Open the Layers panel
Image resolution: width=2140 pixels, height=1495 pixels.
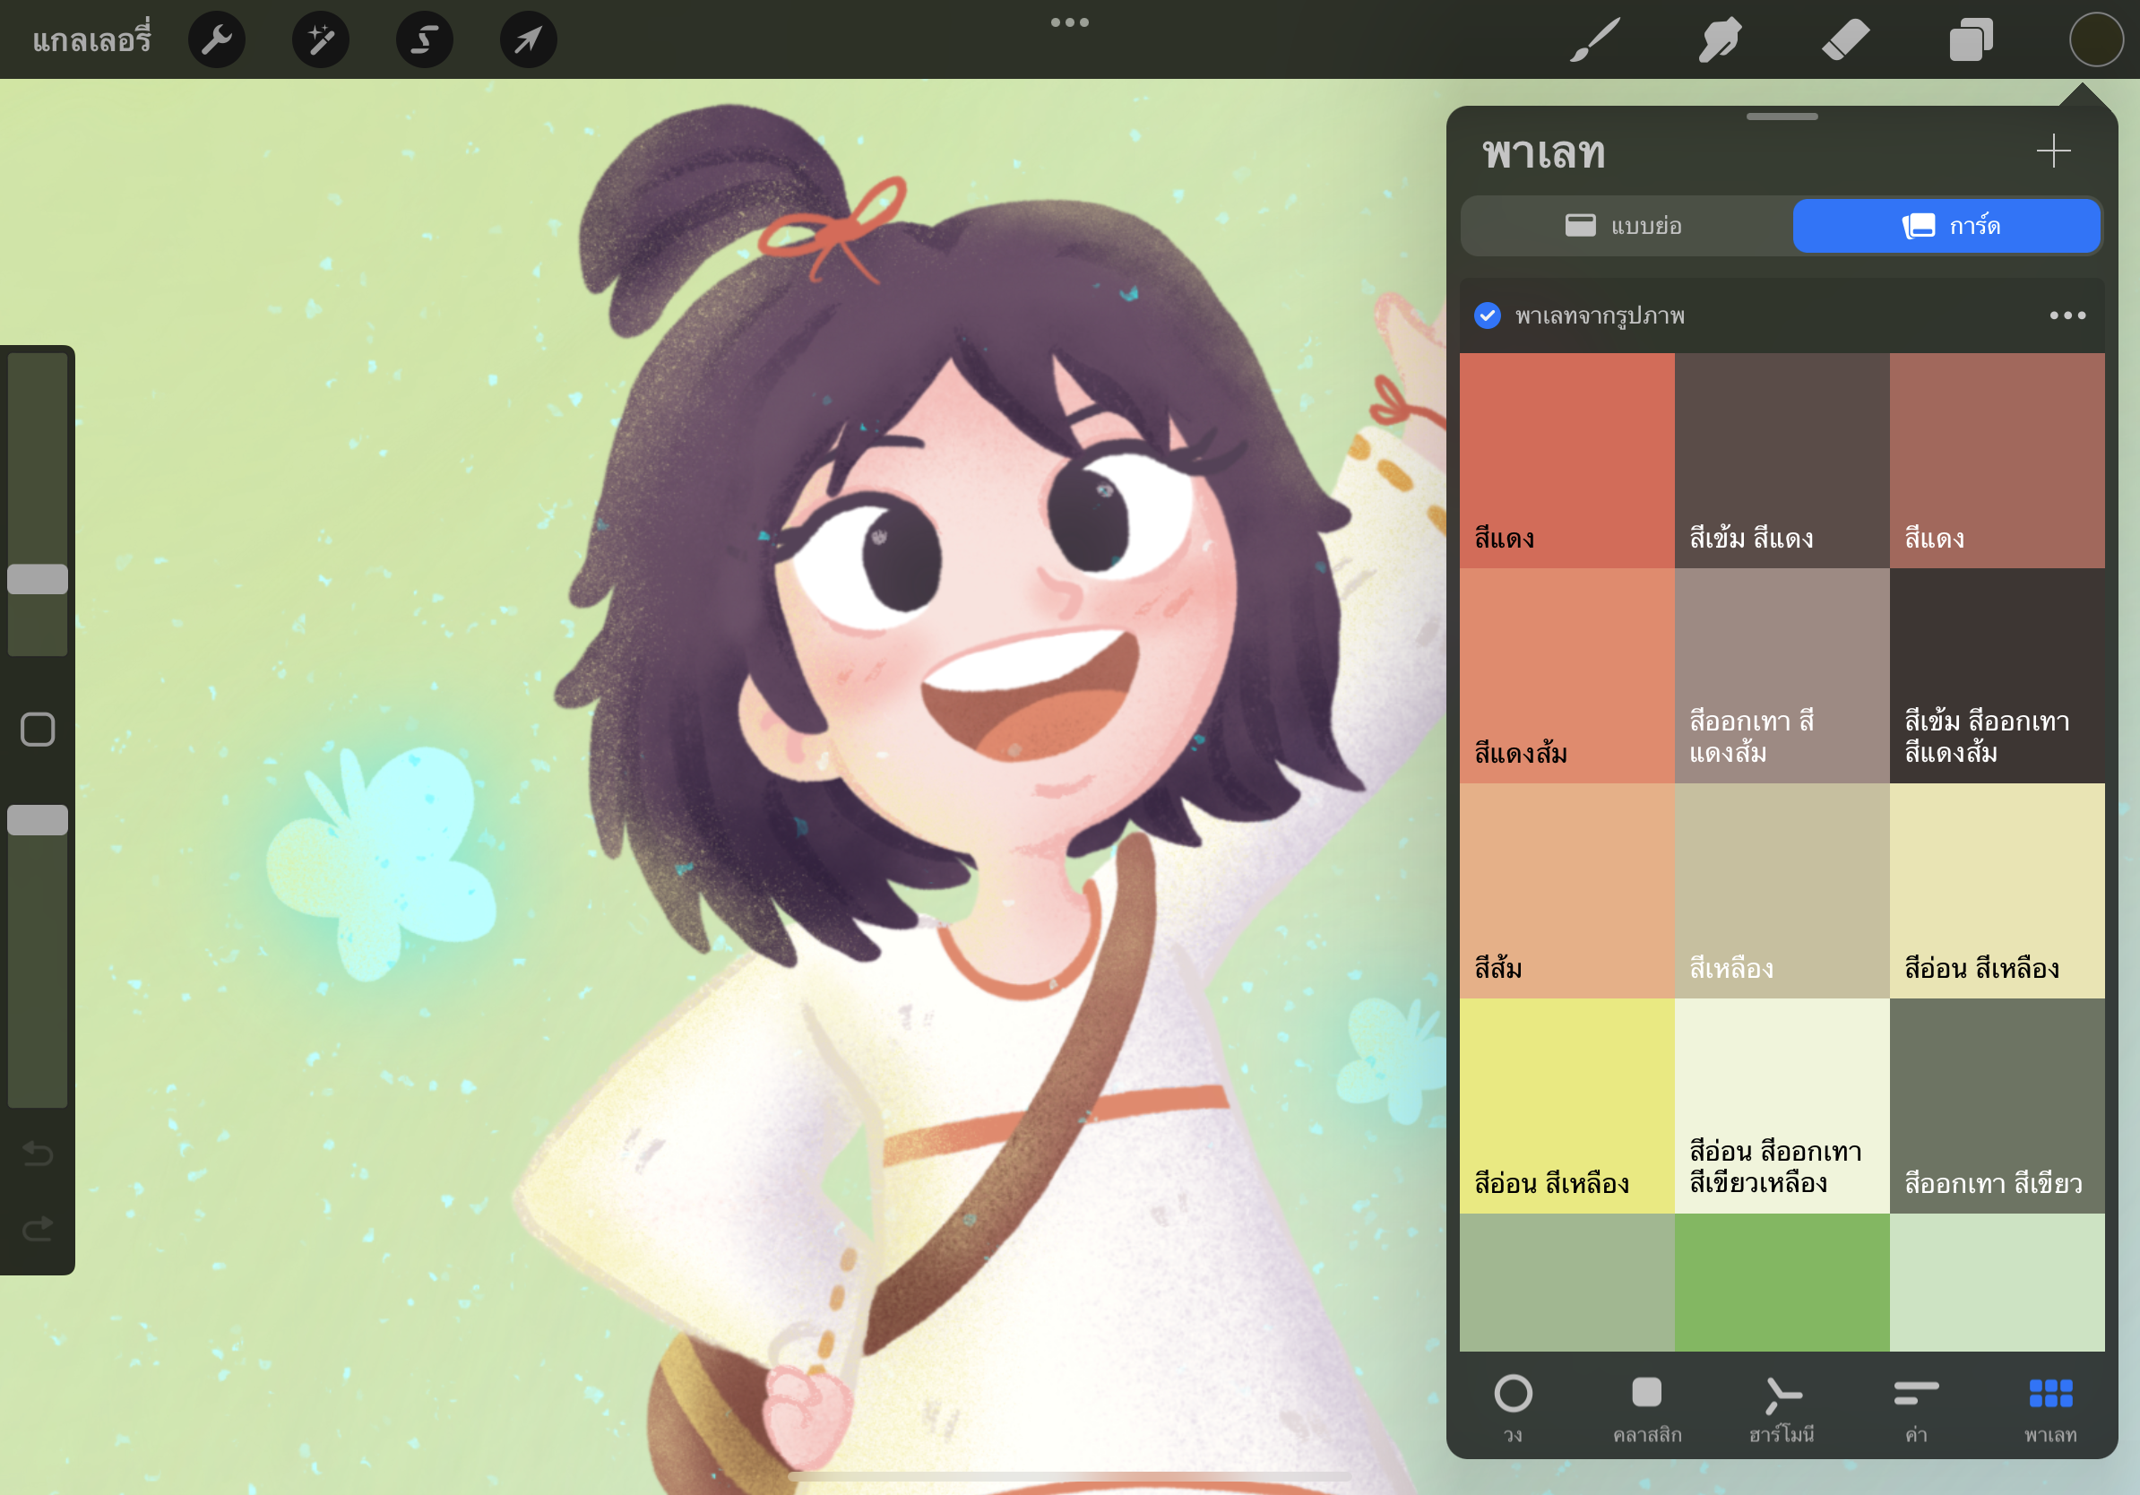click(1971, 40)
